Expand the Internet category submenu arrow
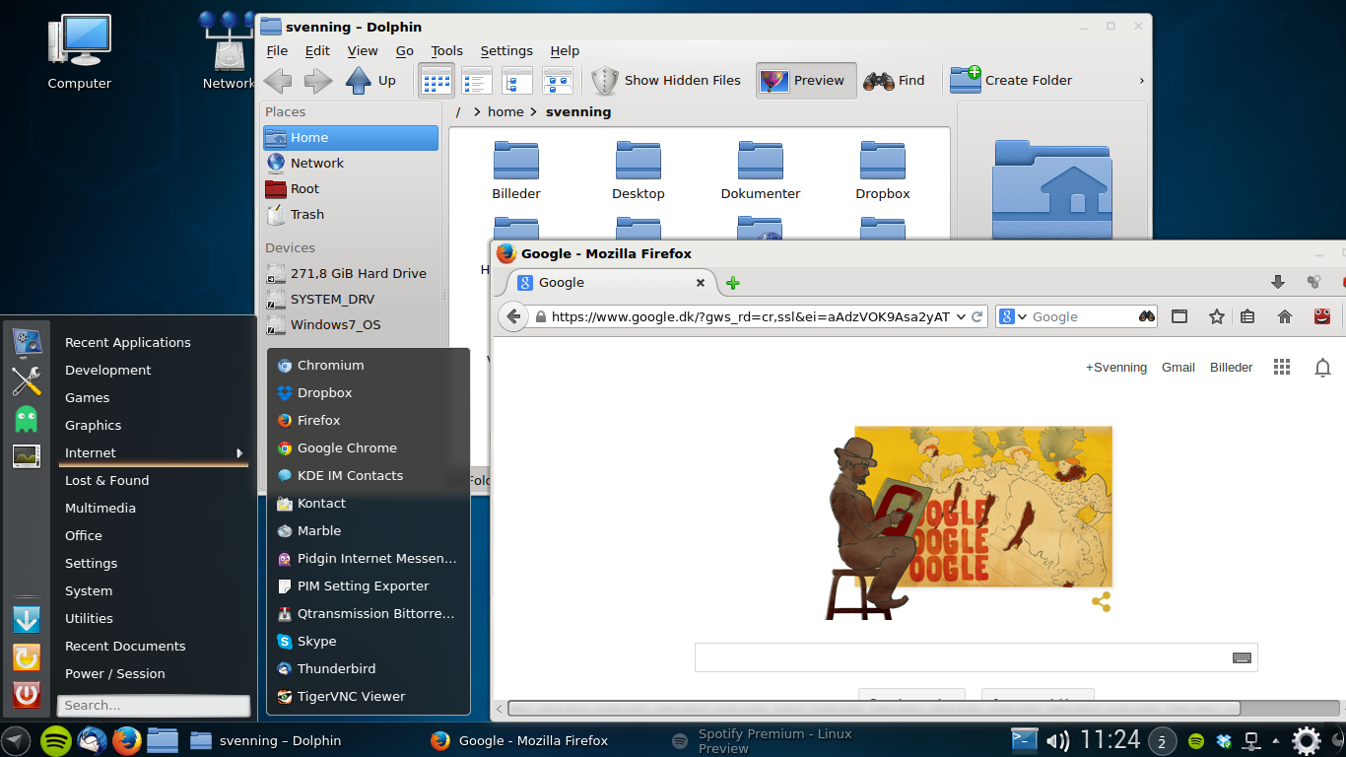This screenshot has width=1346, height=757. (239, 452)
